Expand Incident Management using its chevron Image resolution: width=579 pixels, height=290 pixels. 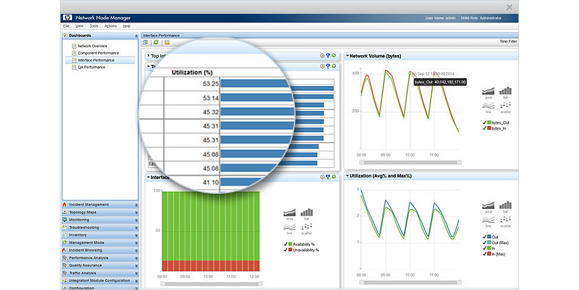(x=136, y=205)
